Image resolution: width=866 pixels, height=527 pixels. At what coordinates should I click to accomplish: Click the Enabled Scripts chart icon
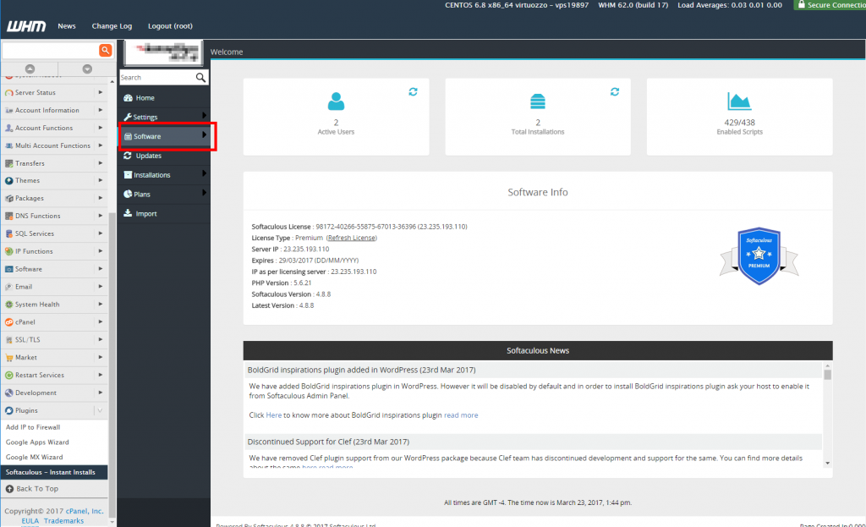coord(739,102)
